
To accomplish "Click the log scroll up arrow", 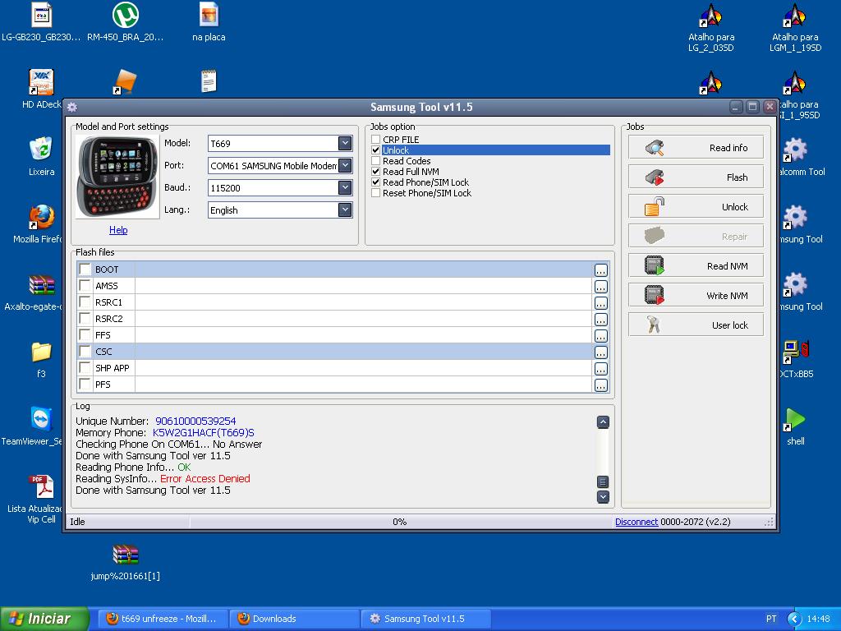I will (603, 422).
